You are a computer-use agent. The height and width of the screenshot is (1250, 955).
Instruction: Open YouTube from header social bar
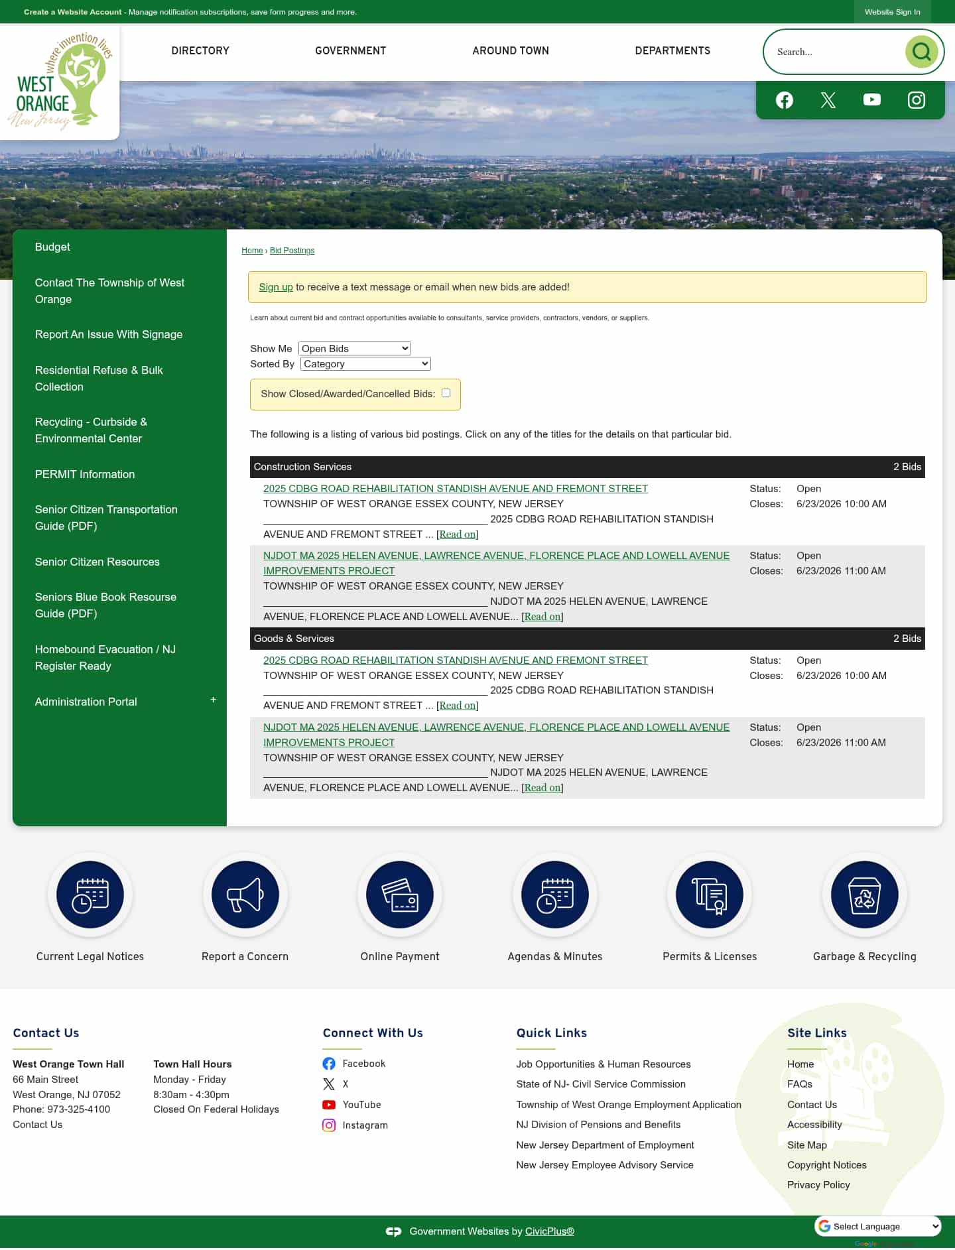click(x=872, y=100)
